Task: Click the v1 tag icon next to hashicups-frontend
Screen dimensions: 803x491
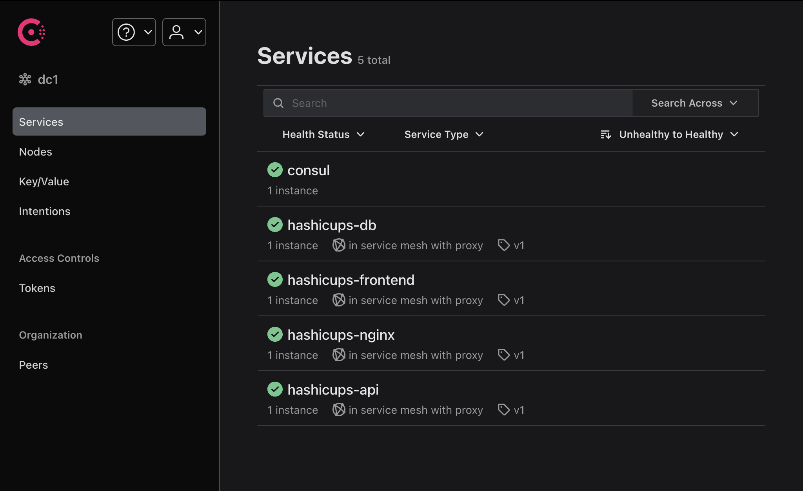Action: [x=503, y=300]
